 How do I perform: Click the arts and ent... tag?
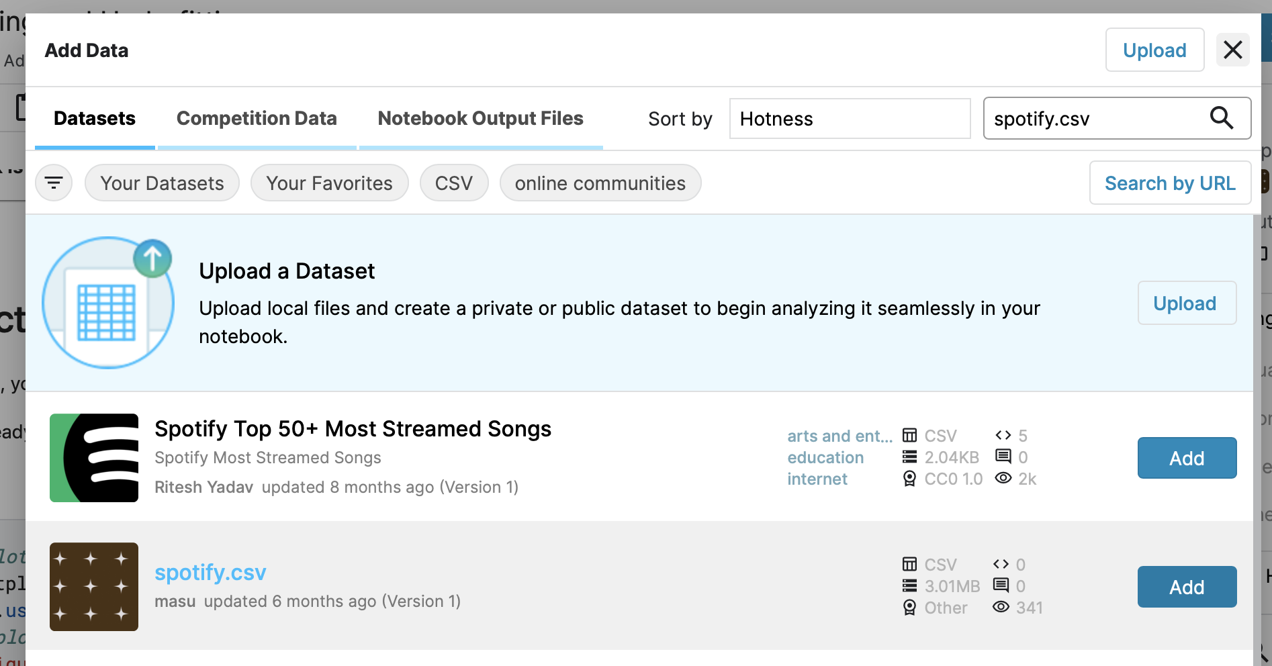point(839,436)
